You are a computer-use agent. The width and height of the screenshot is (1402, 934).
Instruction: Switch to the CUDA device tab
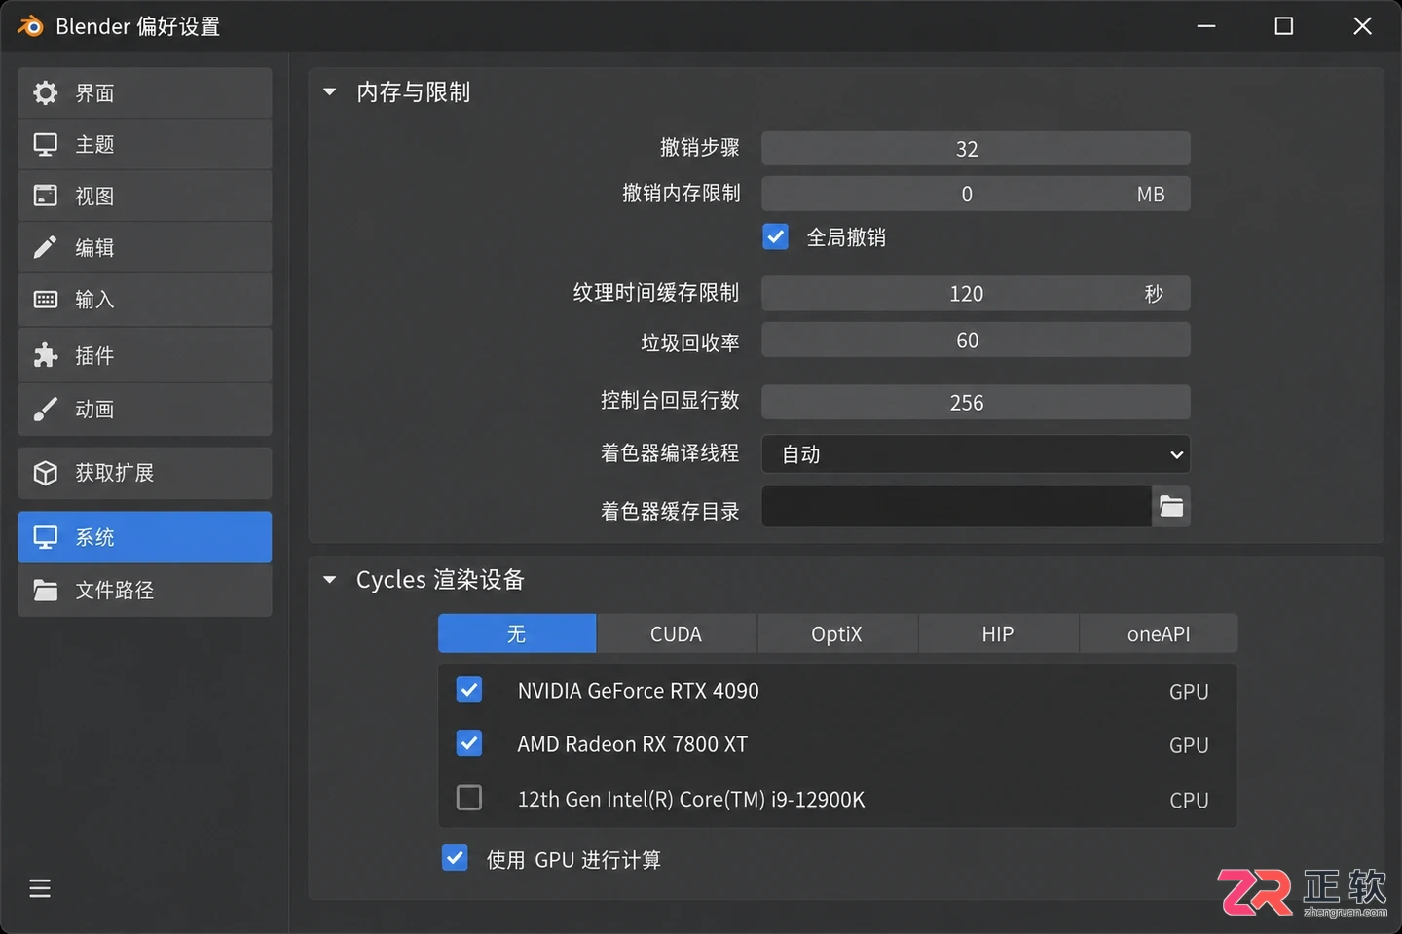(x=676, y=633)
